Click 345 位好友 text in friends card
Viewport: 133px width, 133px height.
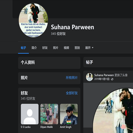pyautogui.click(x=28, y=98)
